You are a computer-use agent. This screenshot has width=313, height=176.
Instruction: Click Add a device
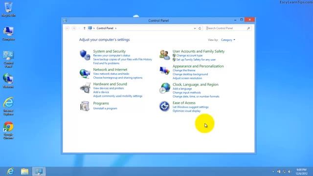pyautogui.click(x=101, y=92)
